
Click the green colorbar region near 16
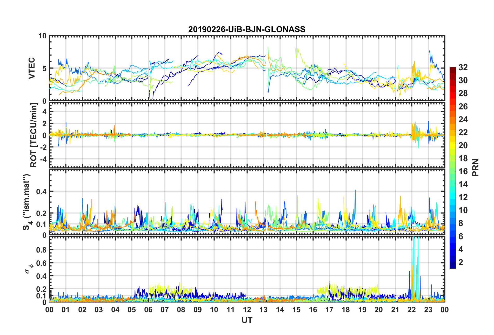coord(452,171)
